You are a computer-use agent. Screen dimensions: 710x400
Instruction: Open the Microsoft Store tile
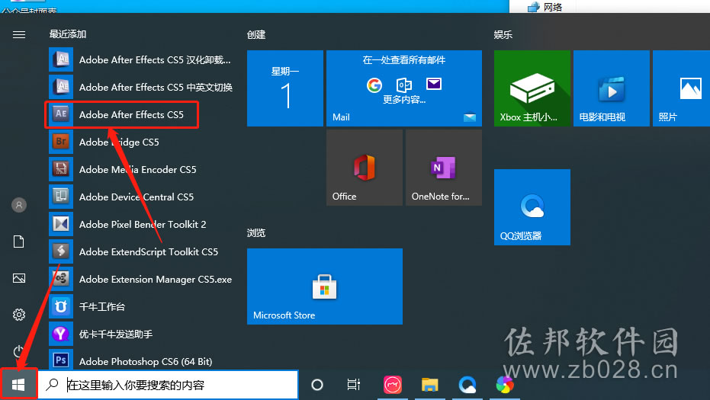tap(325, 286)
